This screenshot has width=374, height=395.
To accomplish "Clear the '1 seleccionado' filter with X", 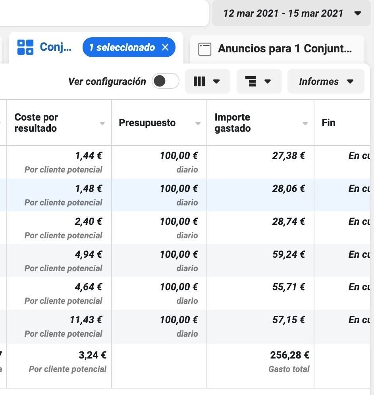I will pos(165,47).
